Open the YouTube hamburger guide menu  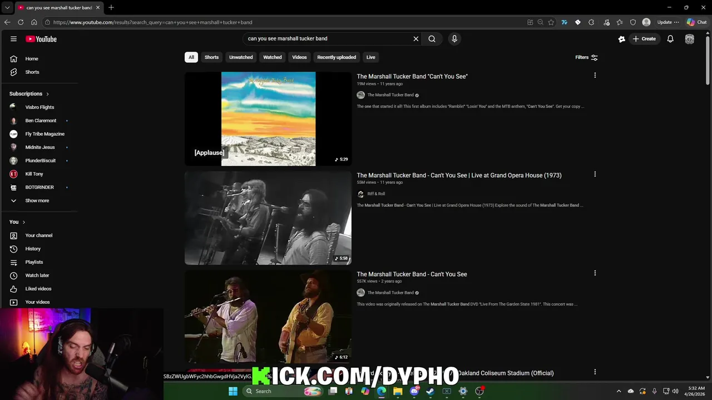(x=13, y=39)
